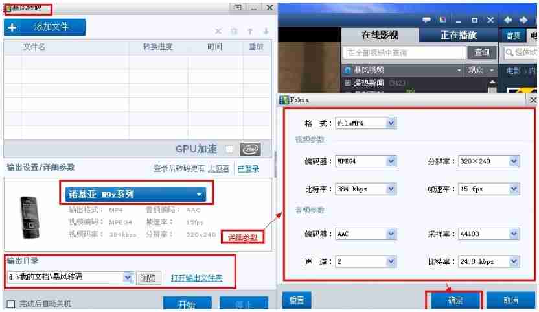Click the scroll up arrow in player list

tap(492, 82)
